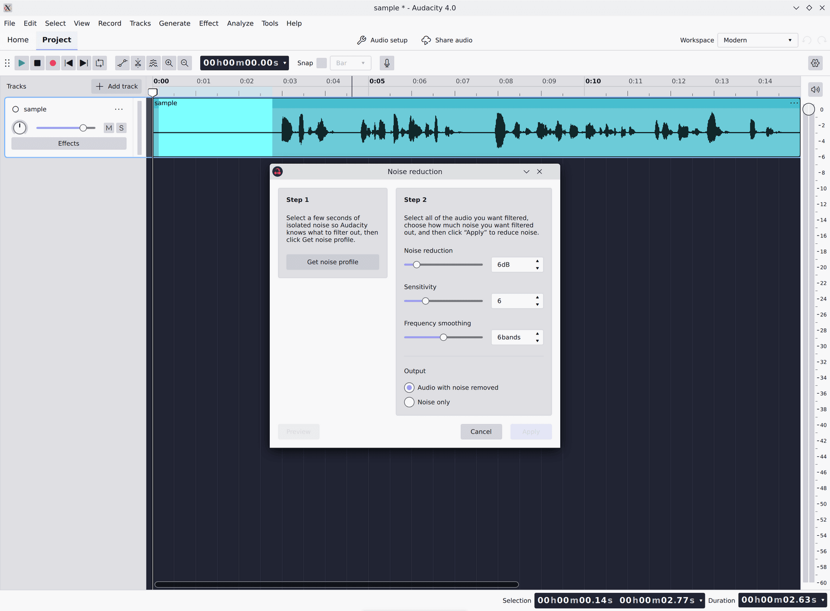
Task: Mute the sample track
Action: click(109, 128)
